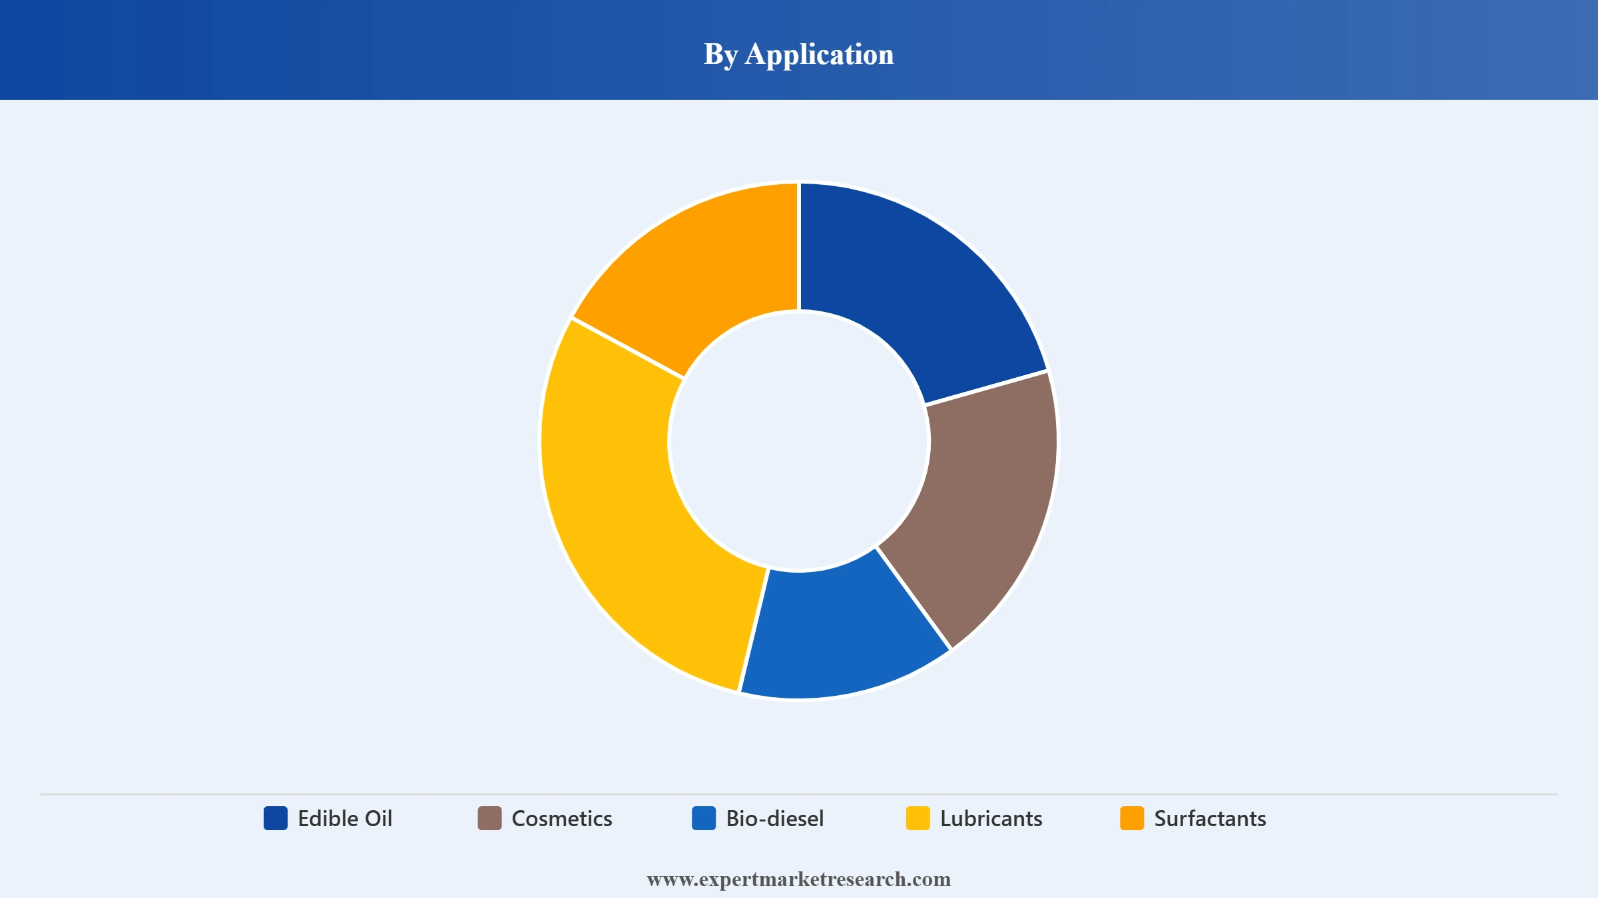Click the Cosmetics legend color swatch
The width and height of the screenshot is (1598, 898).
pyautogui.click(x=489, y=818)
